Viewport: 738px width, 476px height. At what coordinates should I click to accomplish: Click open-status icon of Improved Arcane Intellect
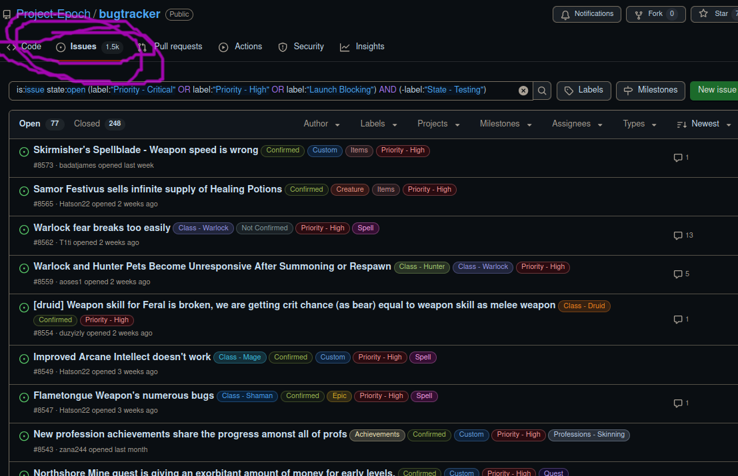(x=24, y=359)
